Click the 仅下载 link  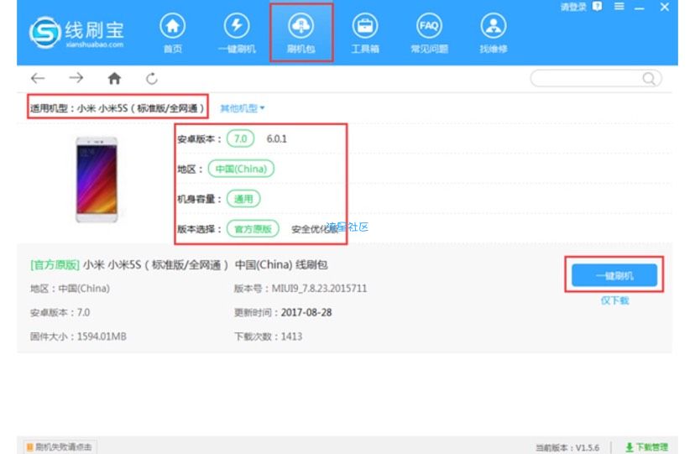[614, 300]
